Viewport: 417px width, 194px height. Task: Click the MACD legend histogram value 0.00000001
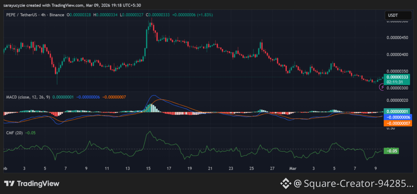pyautogui.click(x=63, y=97)
